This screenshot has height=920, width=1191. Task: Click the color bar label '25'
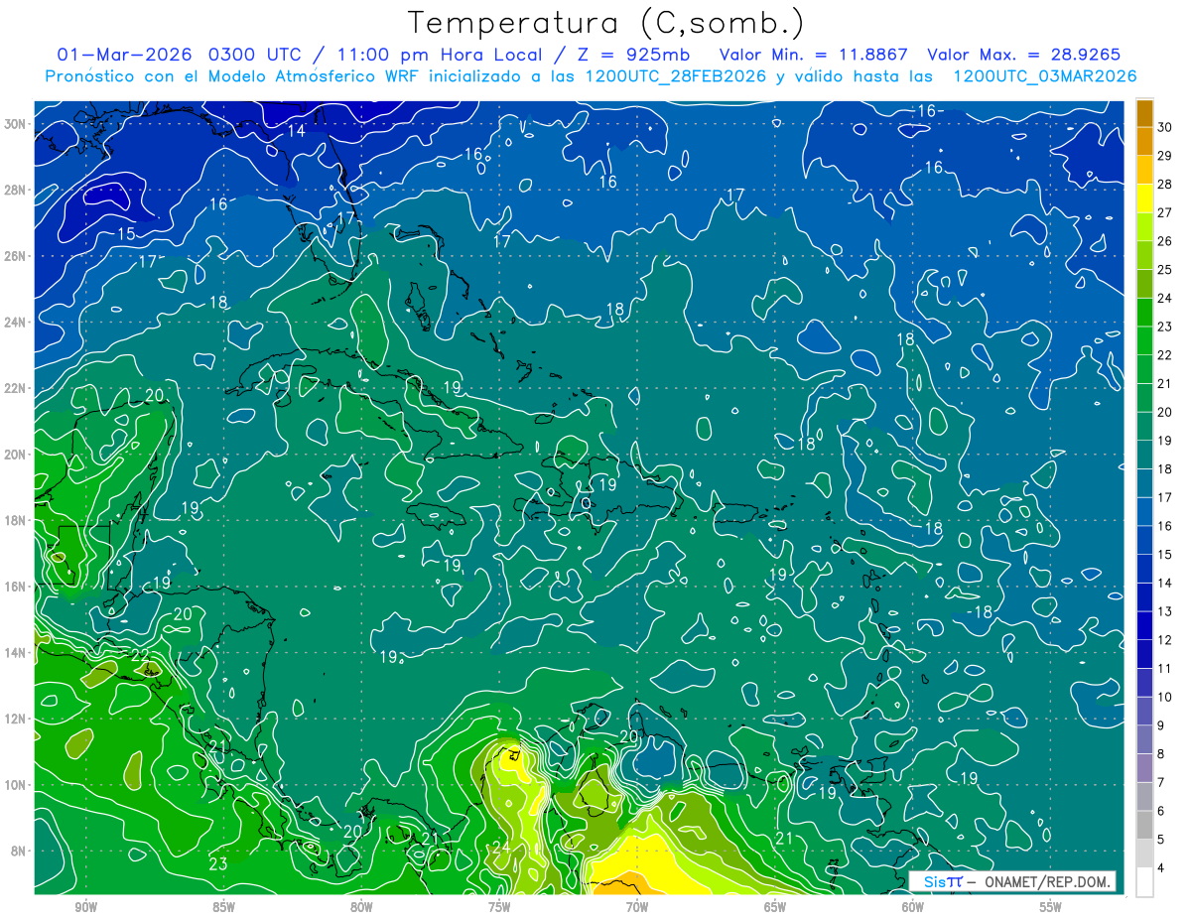click(x=1164, y=270)
